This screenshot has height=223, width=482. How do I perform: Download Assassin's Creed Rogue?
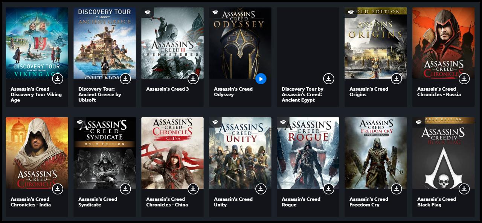click(329, 189)
